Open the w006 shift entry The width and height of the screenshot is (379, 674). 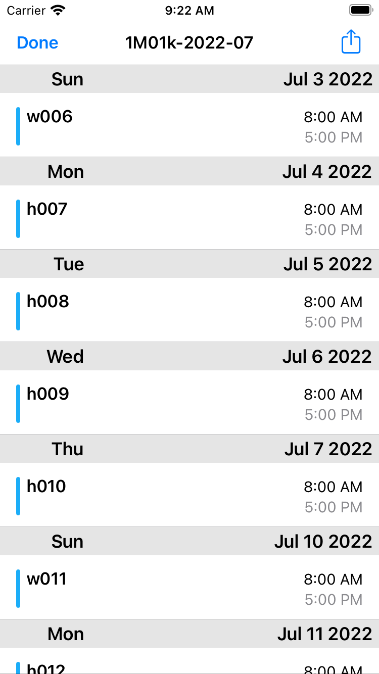(x=189, y=126)
